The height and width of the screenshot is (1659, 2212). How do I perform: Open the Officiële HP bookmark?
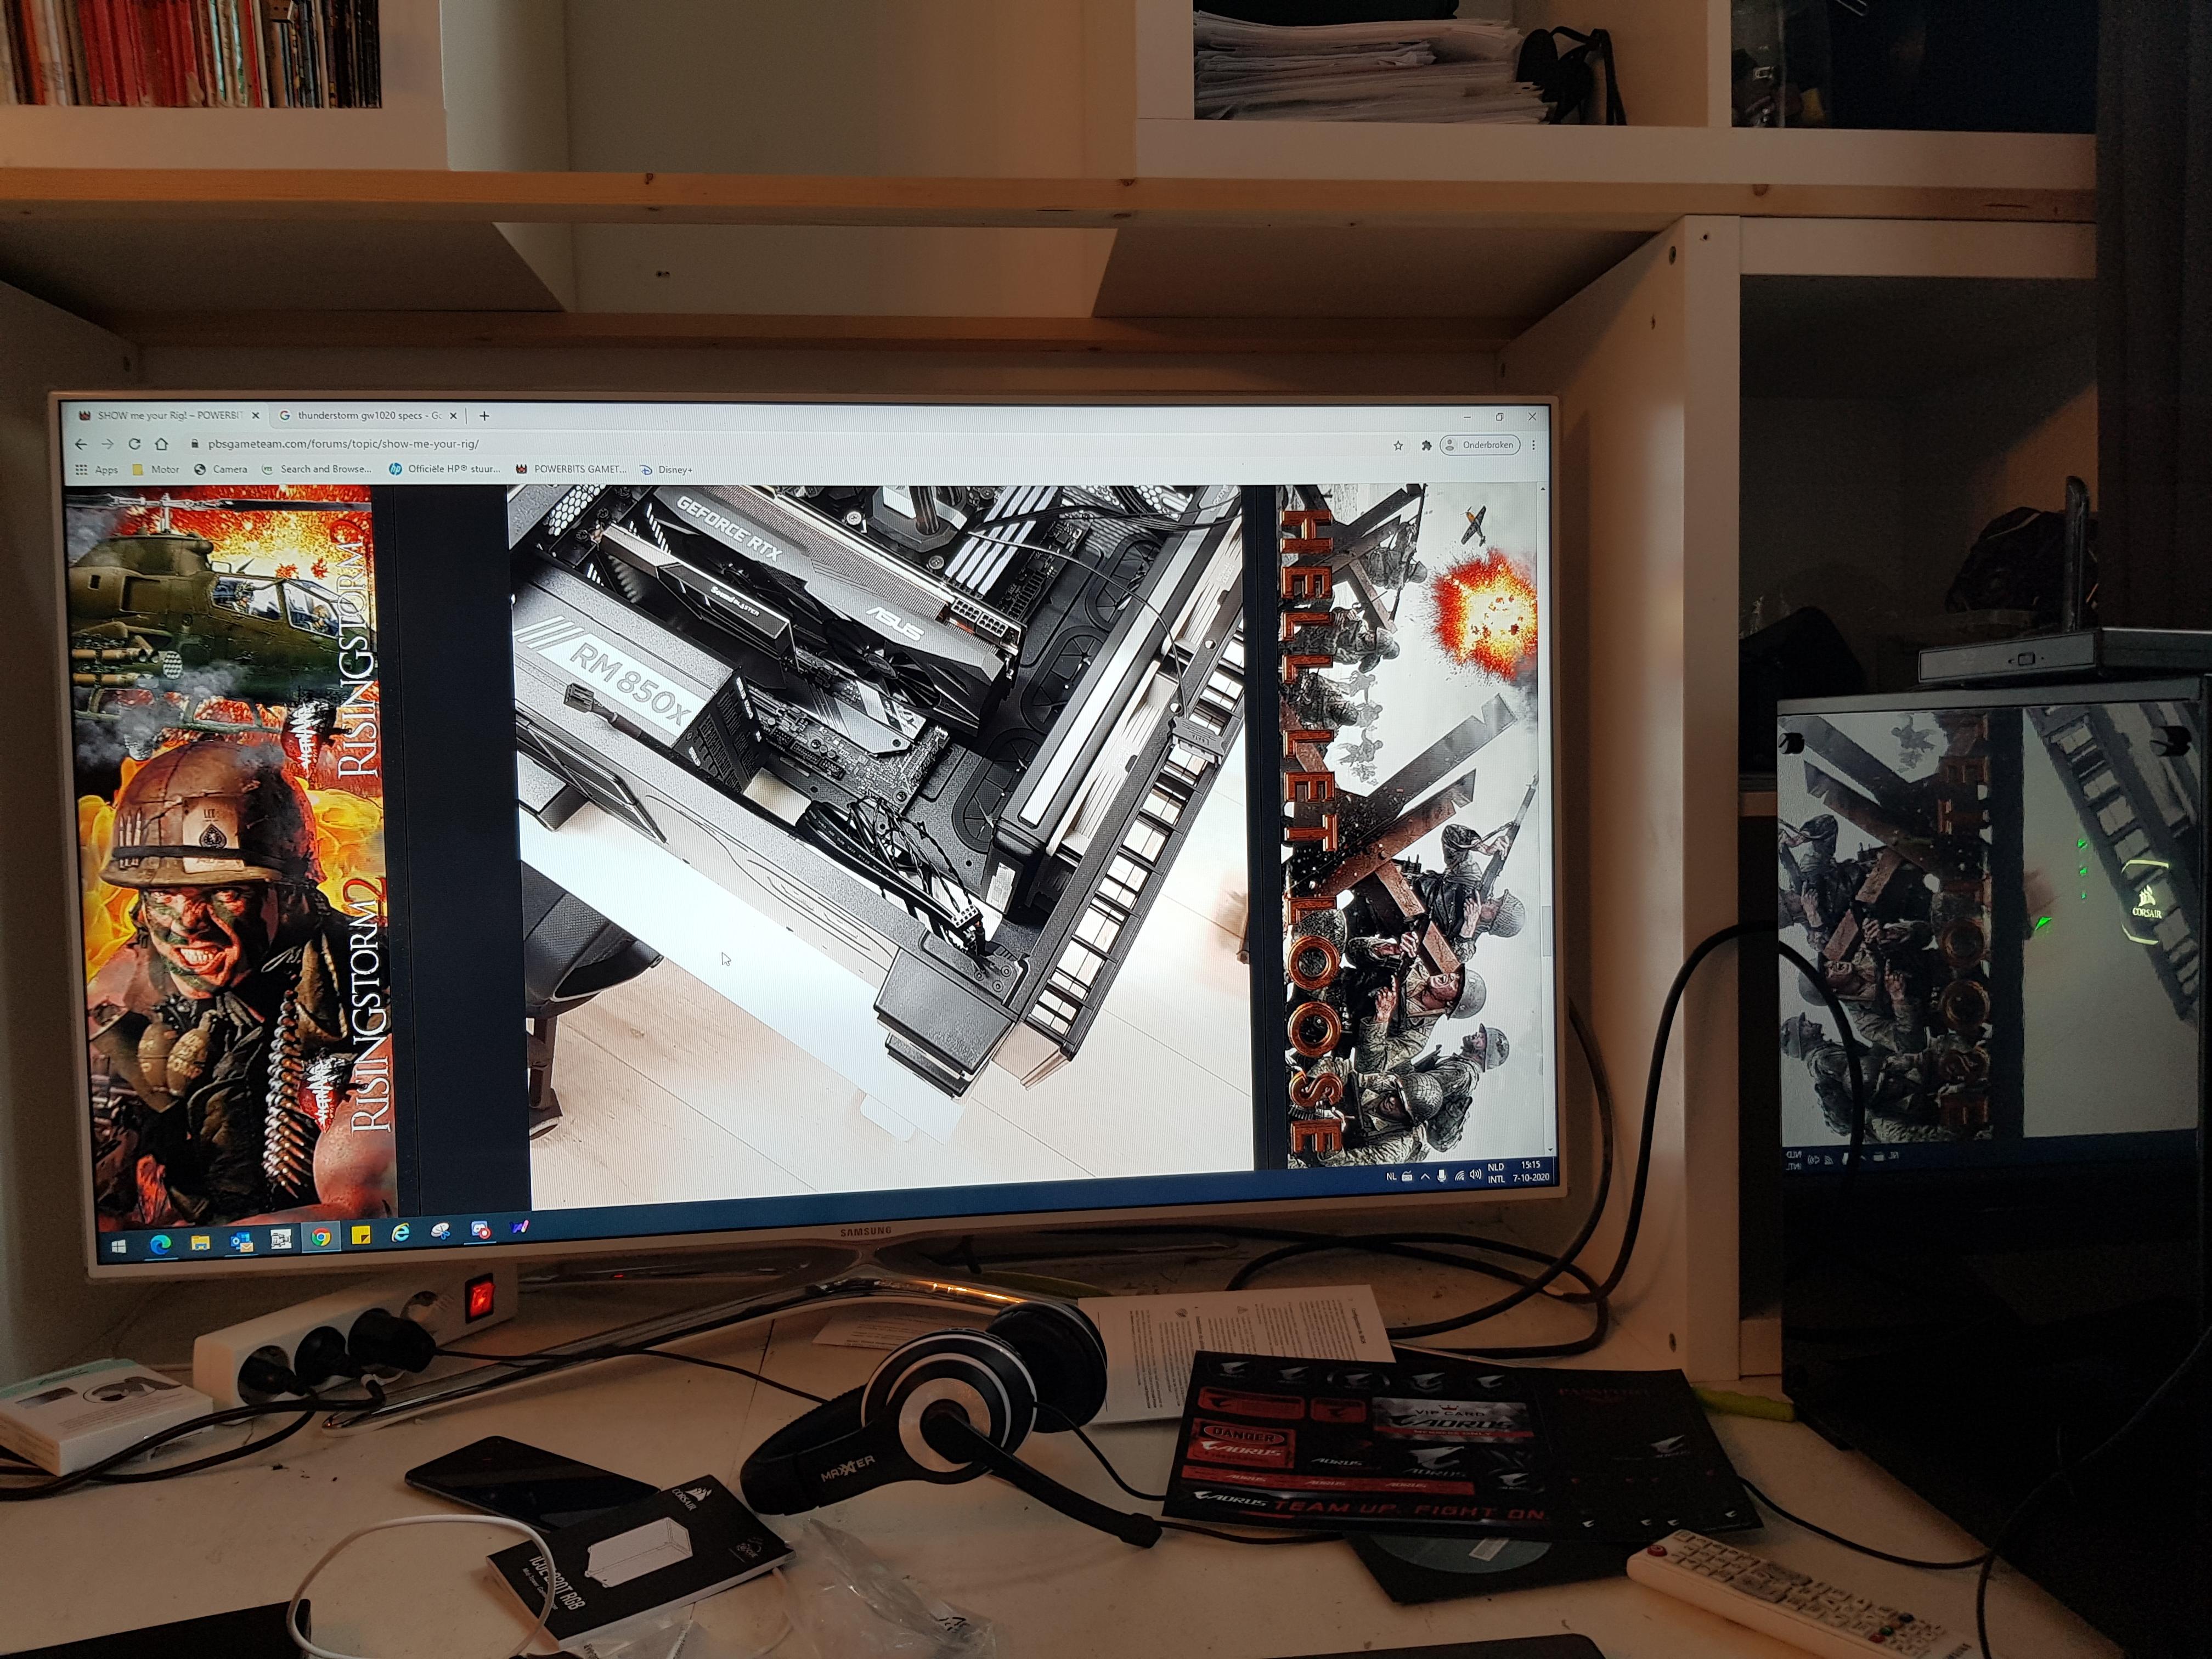tap(444, 469)
